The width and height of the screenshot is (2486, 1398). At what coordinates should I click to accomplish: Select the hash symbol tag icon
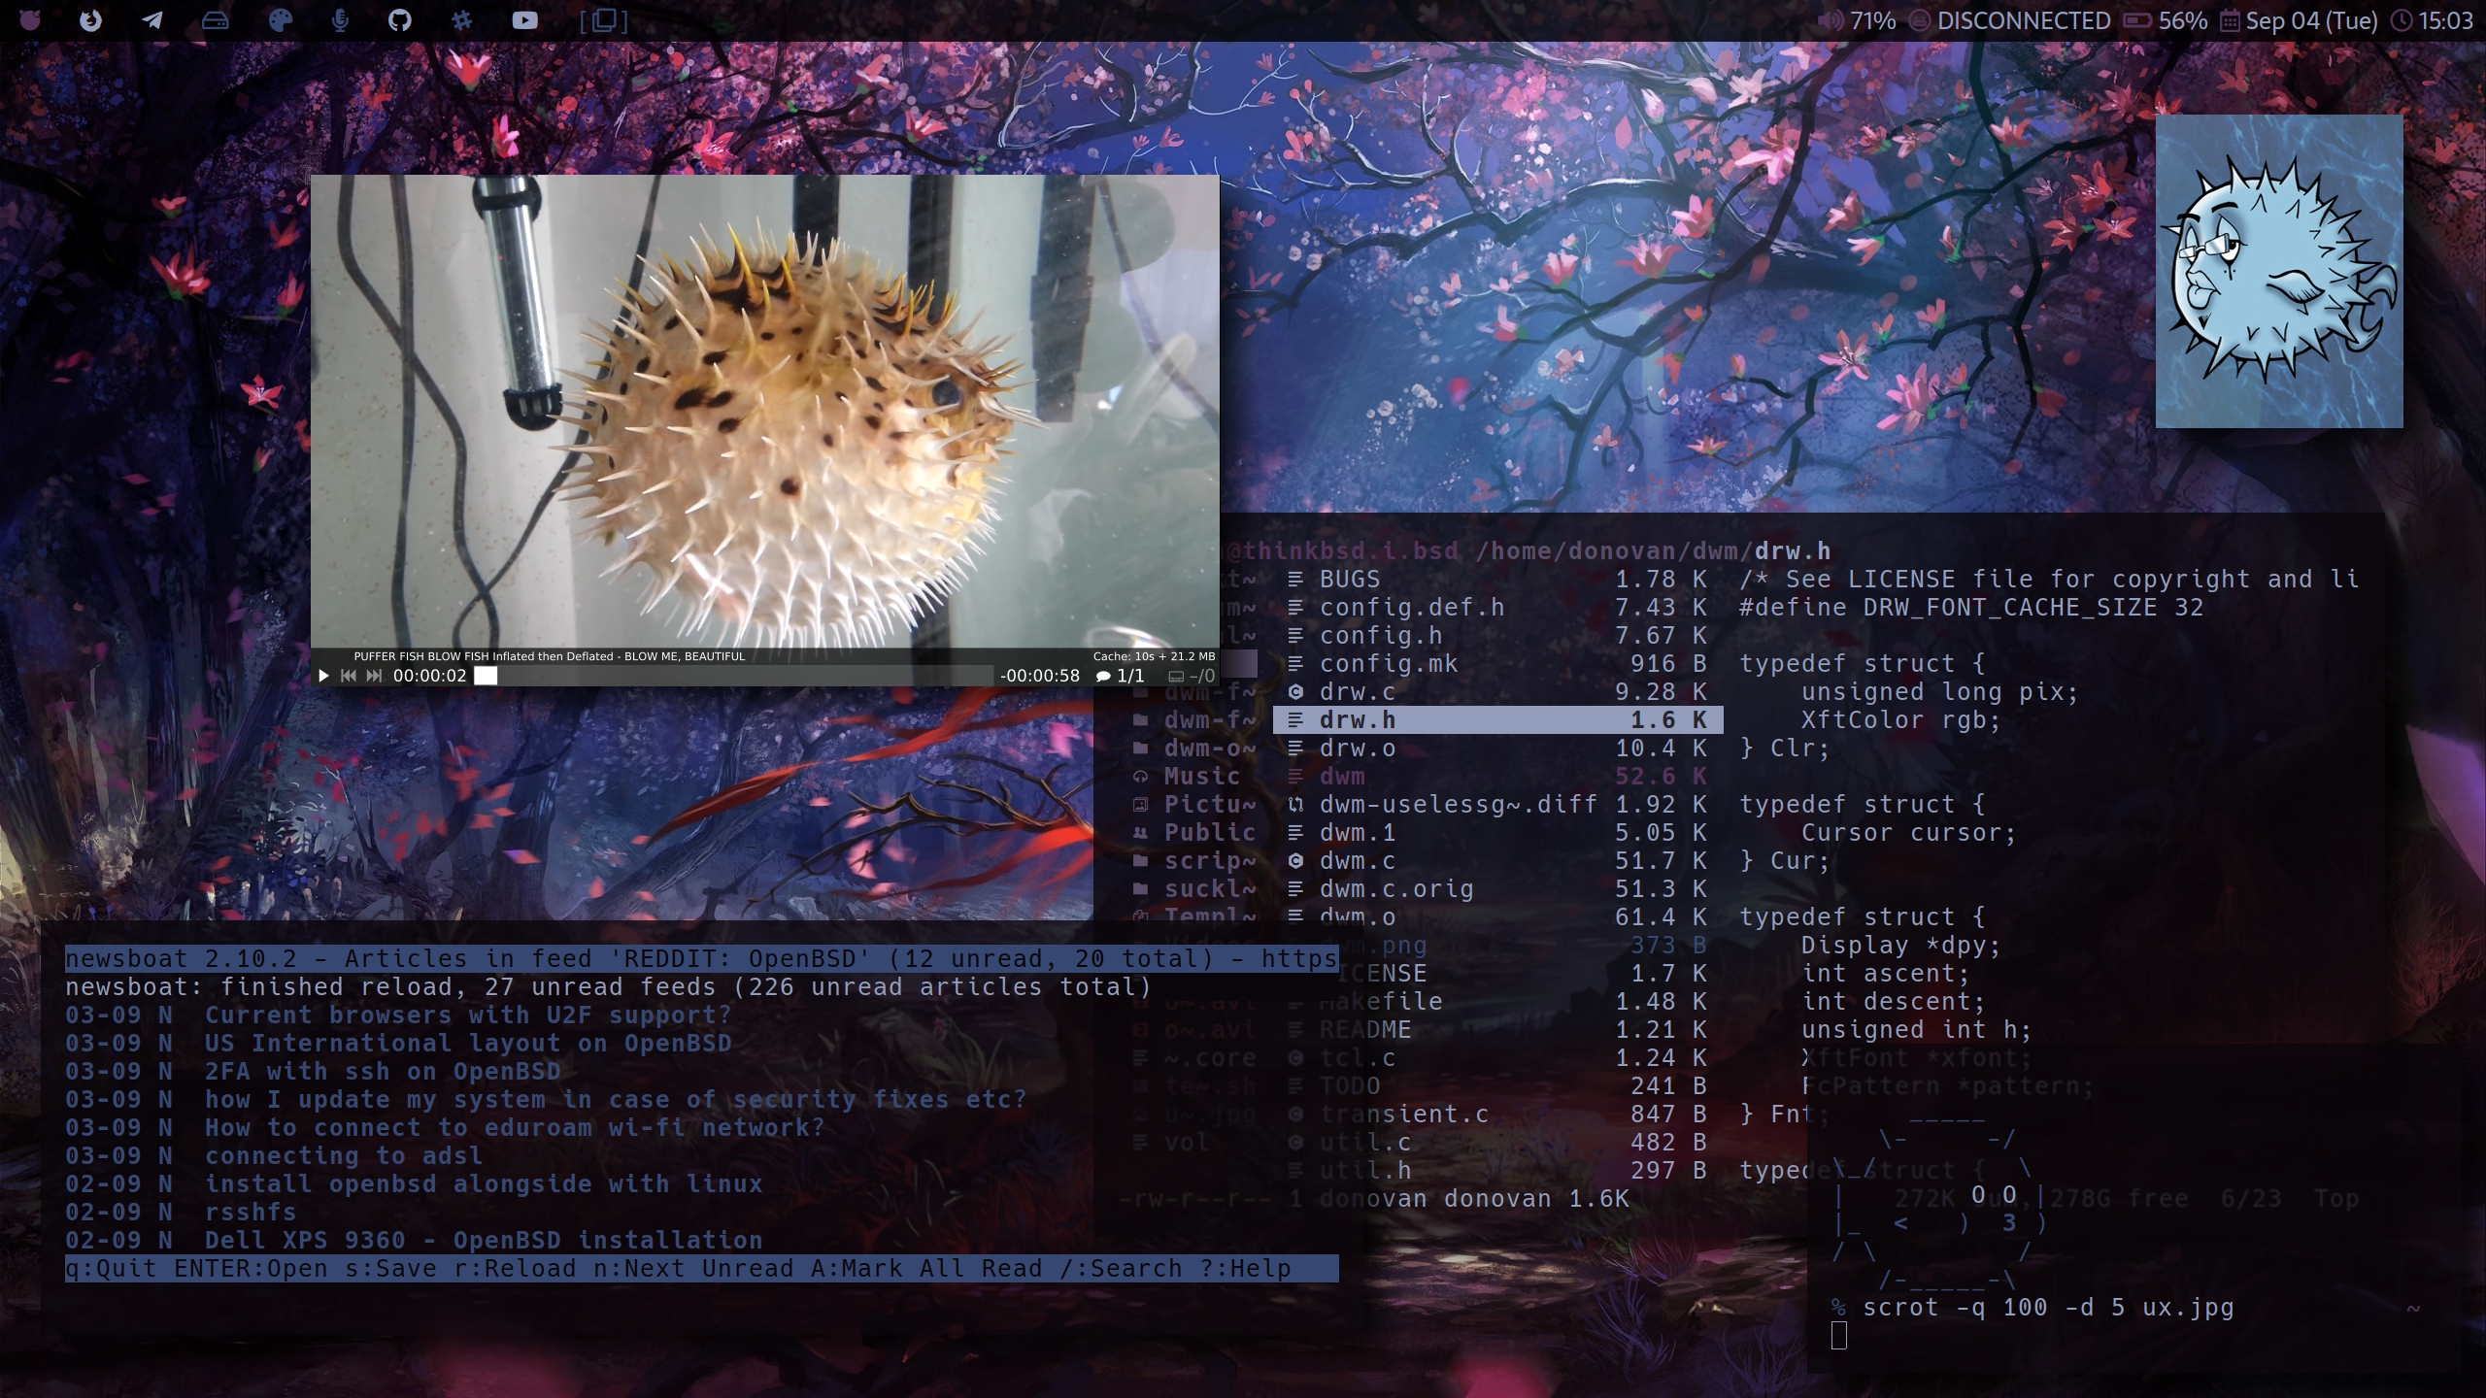click(x=462, y=20)
